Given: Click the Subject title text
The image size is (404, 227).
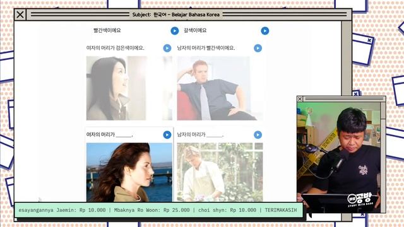Looking at the screenshot, I should point(175,15).
